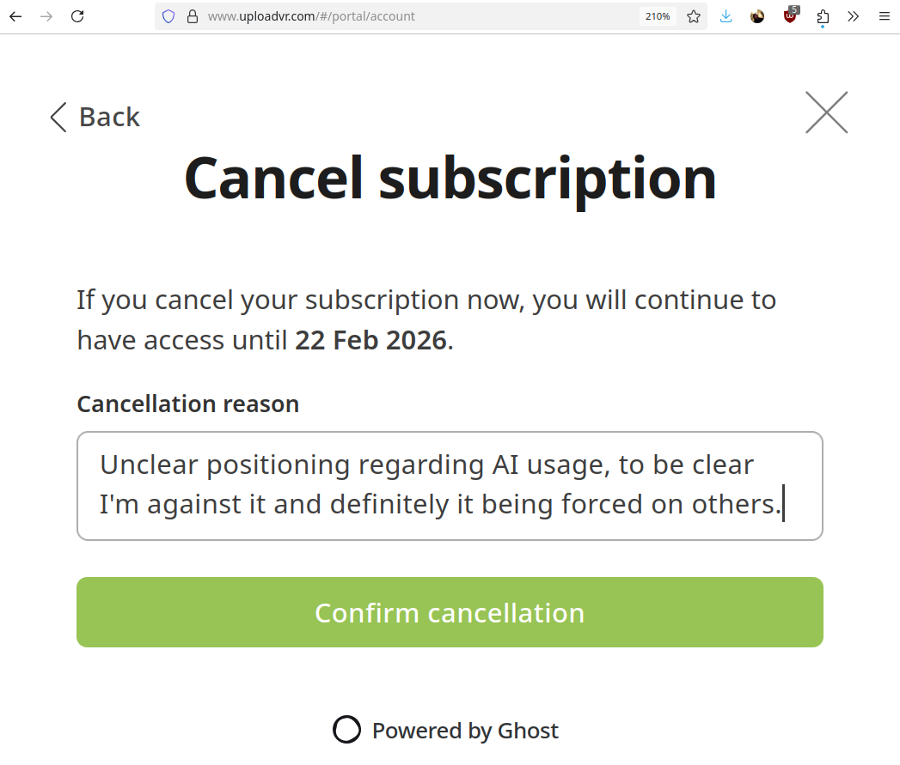Open the Powered by Ghost link
The width and height of the screenshot is (900, 765).
(x=465, y=731)
